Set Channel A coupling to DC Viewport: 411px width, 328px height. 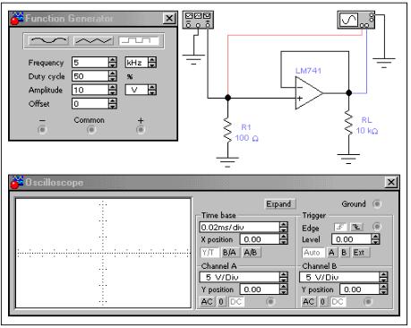pyautogui.click(x=236, y=302)
